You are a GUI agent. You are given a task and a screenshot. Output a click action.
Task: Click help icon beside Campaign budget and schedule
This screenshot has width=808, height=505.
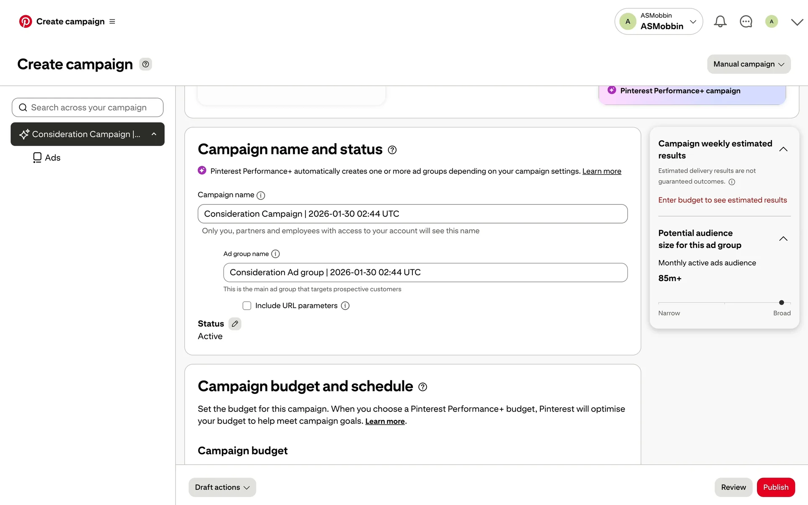[x=423, y=387]
